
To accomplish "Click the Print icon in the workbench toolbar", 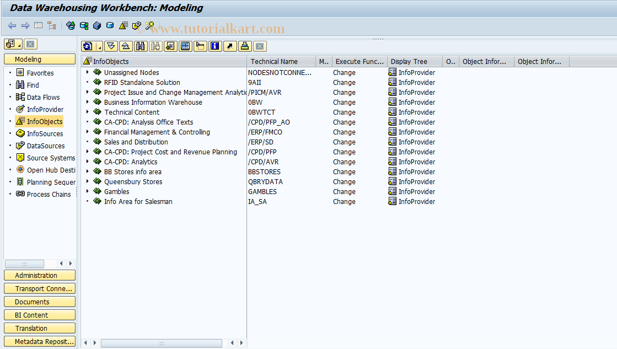I will (x=244, y=46).
